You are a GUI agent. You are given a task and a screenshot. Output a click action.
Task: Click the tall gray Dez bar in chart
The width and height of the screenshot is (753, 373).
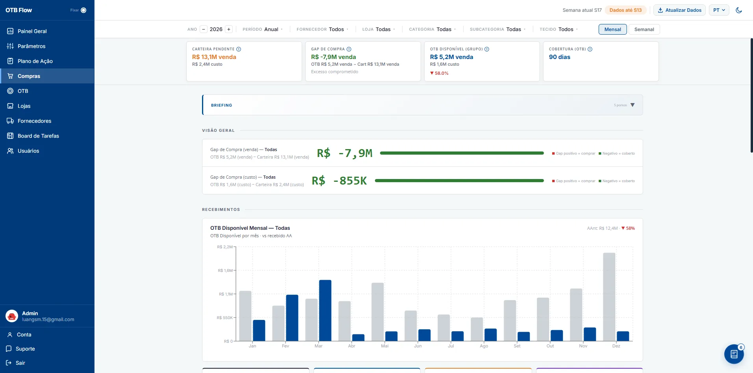[609, 297]
